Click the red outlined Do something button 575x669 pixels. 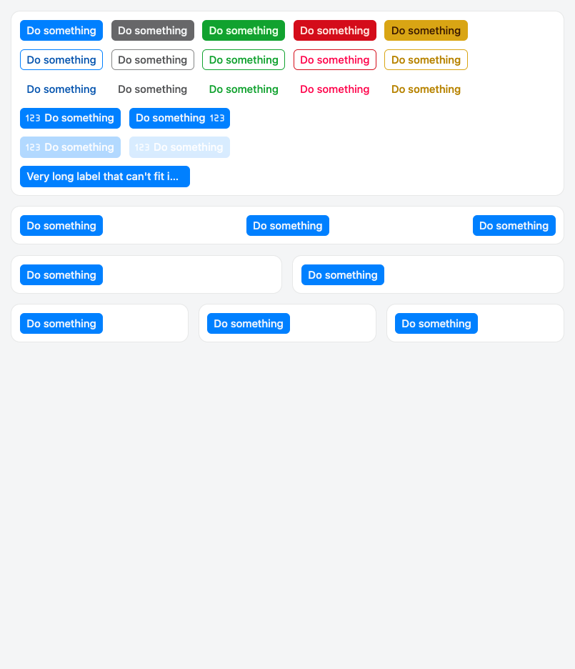(334, 60)
